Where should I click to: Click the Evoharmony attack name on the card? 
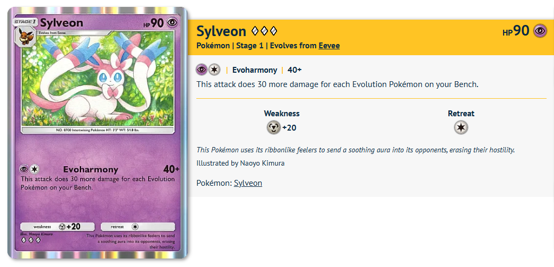(91, 169)
